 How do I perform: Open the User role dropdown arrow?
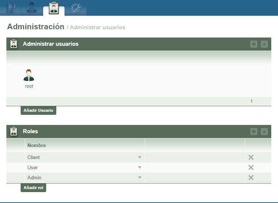pos(140,168)
